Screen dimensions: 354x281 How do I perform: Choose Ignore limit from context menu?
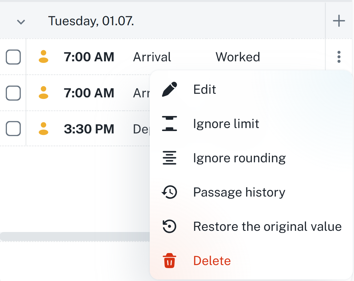click(x=226, y=124)
